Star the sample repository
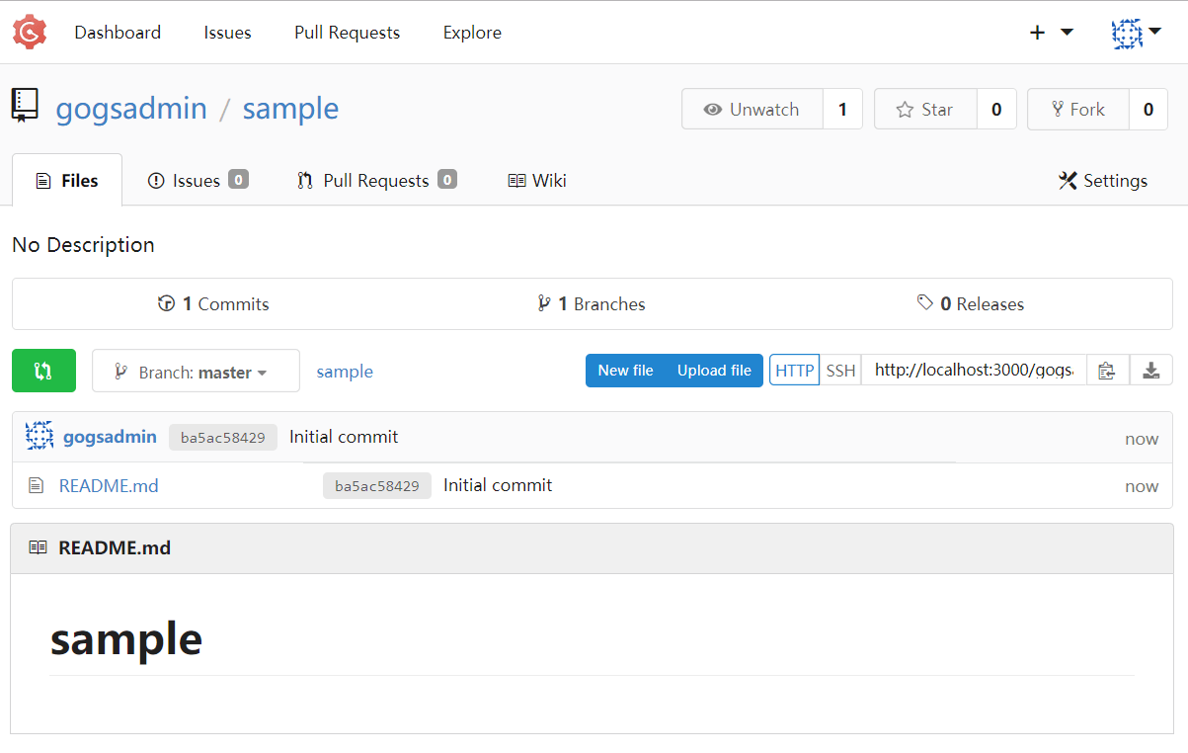This screenshot has width=1188, height=753. tap(925, 110)
